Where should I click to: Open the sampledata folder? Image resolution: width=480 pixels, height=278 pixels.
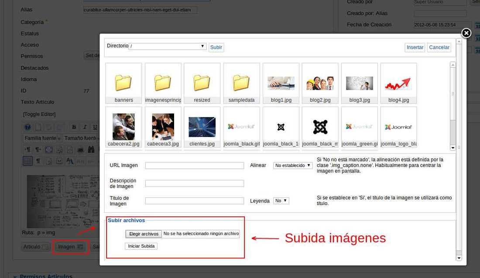[242, 83]
